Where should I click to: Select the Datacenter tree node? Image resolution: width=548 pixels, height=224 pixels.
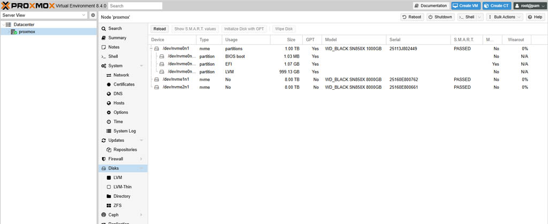pos(24,25)
